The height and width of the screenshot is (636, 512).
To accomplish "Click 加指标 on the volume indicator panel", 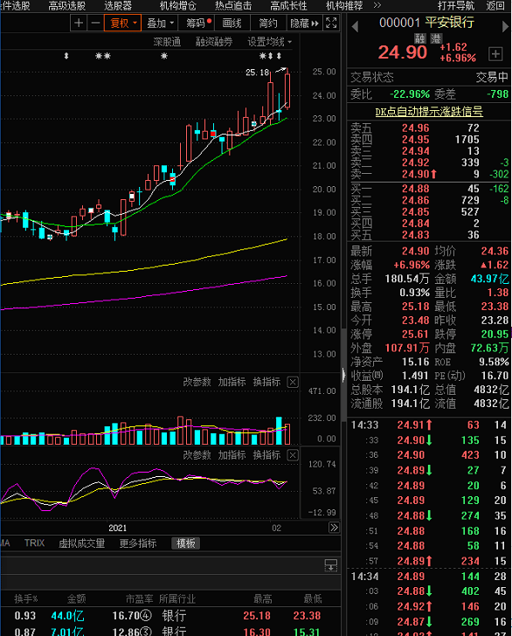I will click(x=232, y=382).
